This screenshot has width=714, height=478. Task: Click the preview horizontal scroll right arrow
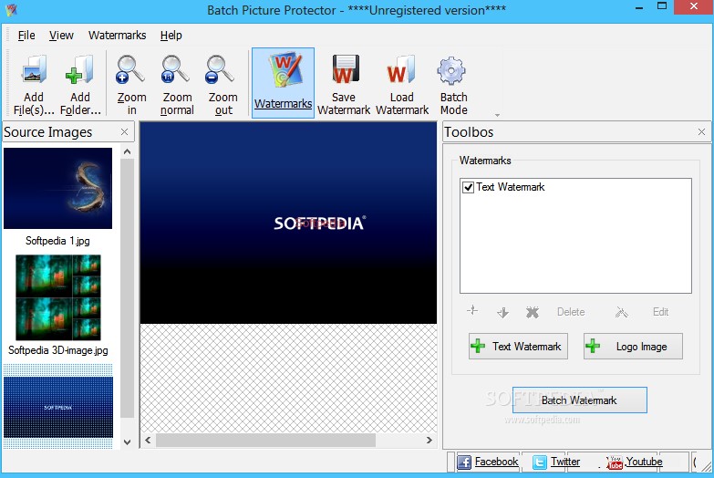429,441
